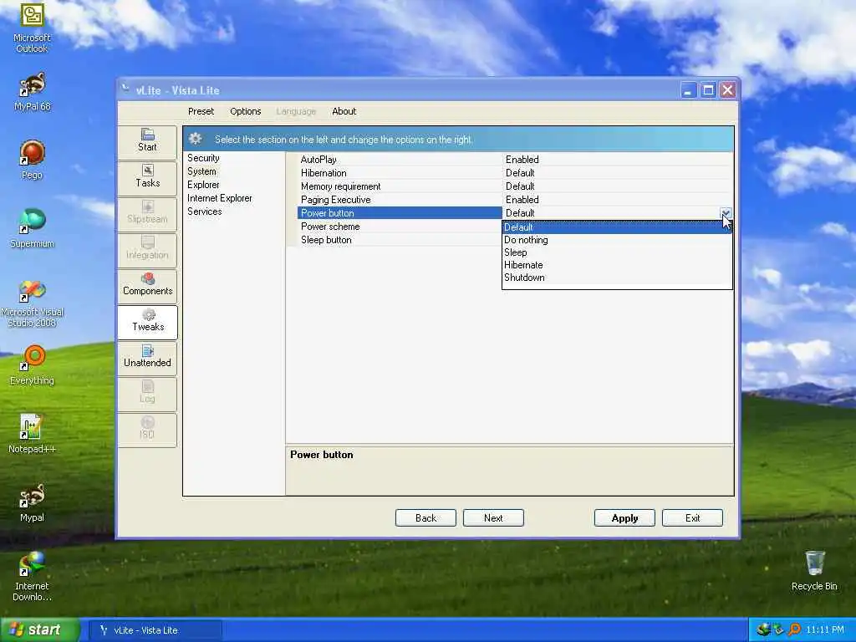Select the Security tweak category

203,158
